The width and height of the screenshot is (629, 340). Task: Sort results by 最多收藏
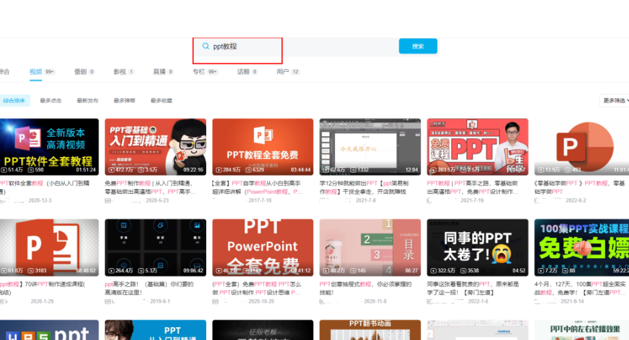point(161,101)
